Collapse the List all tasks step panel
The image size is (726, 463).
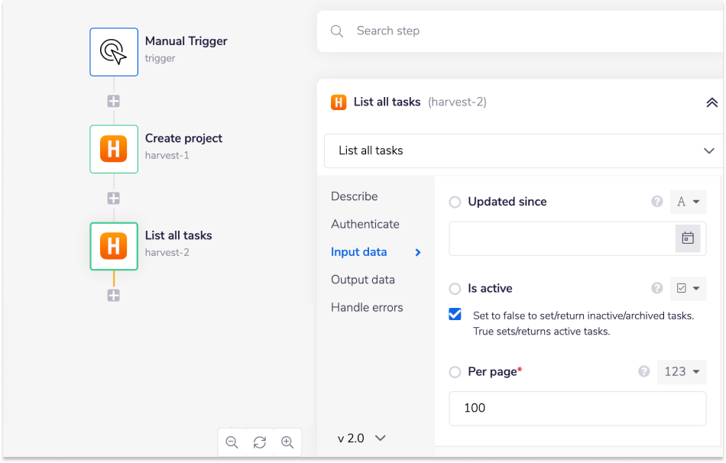[x=711, y=102]
